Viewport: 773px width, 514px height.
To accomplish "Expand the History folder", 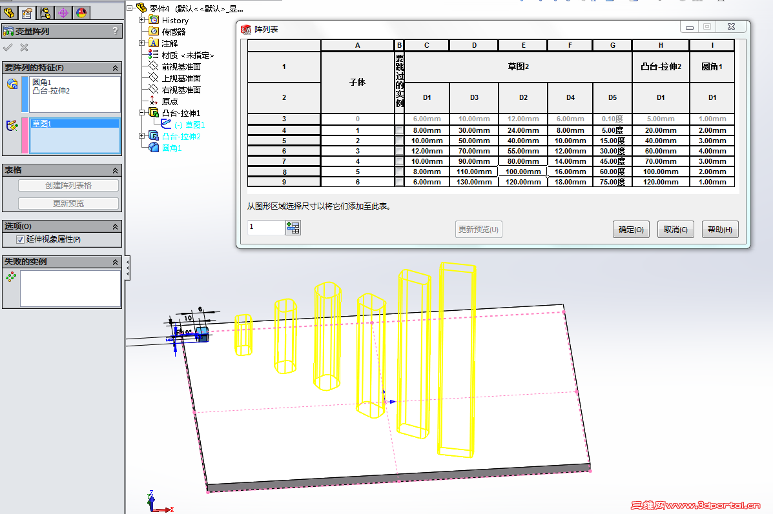I will tap(142, 20).
